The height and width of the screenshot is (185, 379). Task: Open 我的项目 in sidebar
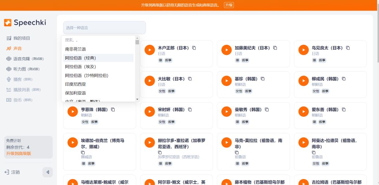[x=18, y=38]
